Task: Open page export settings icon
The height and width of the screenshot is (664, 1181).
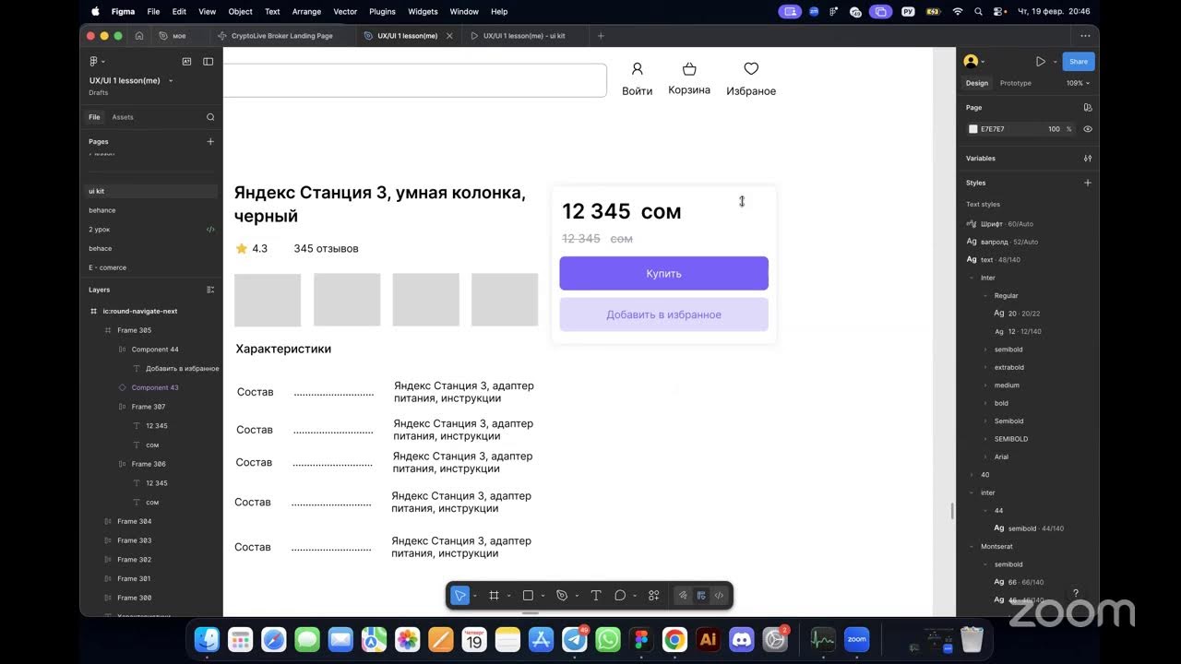Action: tap(1088, 108)
